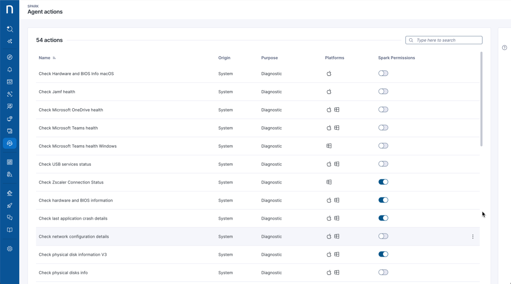Screen dimensions: 511x284
Task: Open the book documentation icon in sidebar
Action: coord(10,230)
